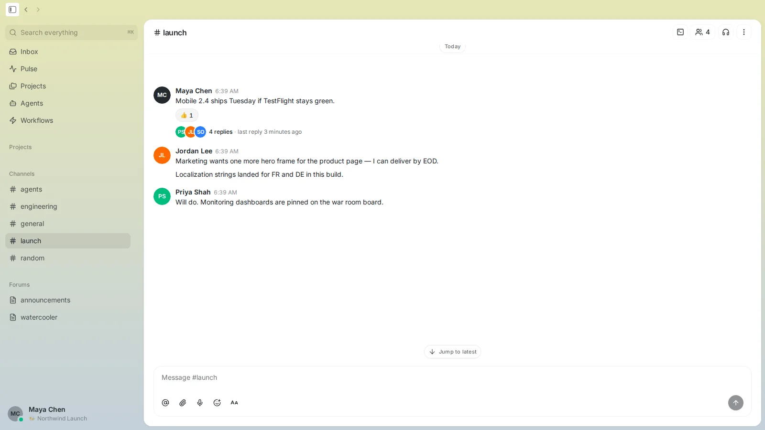Insert a mention with the @ icon
Viewport: 765px width, 430px height.
[165, 403]
